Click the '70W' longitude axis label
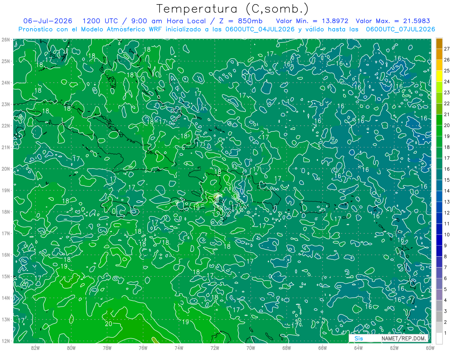 click(x=251, y=348)
